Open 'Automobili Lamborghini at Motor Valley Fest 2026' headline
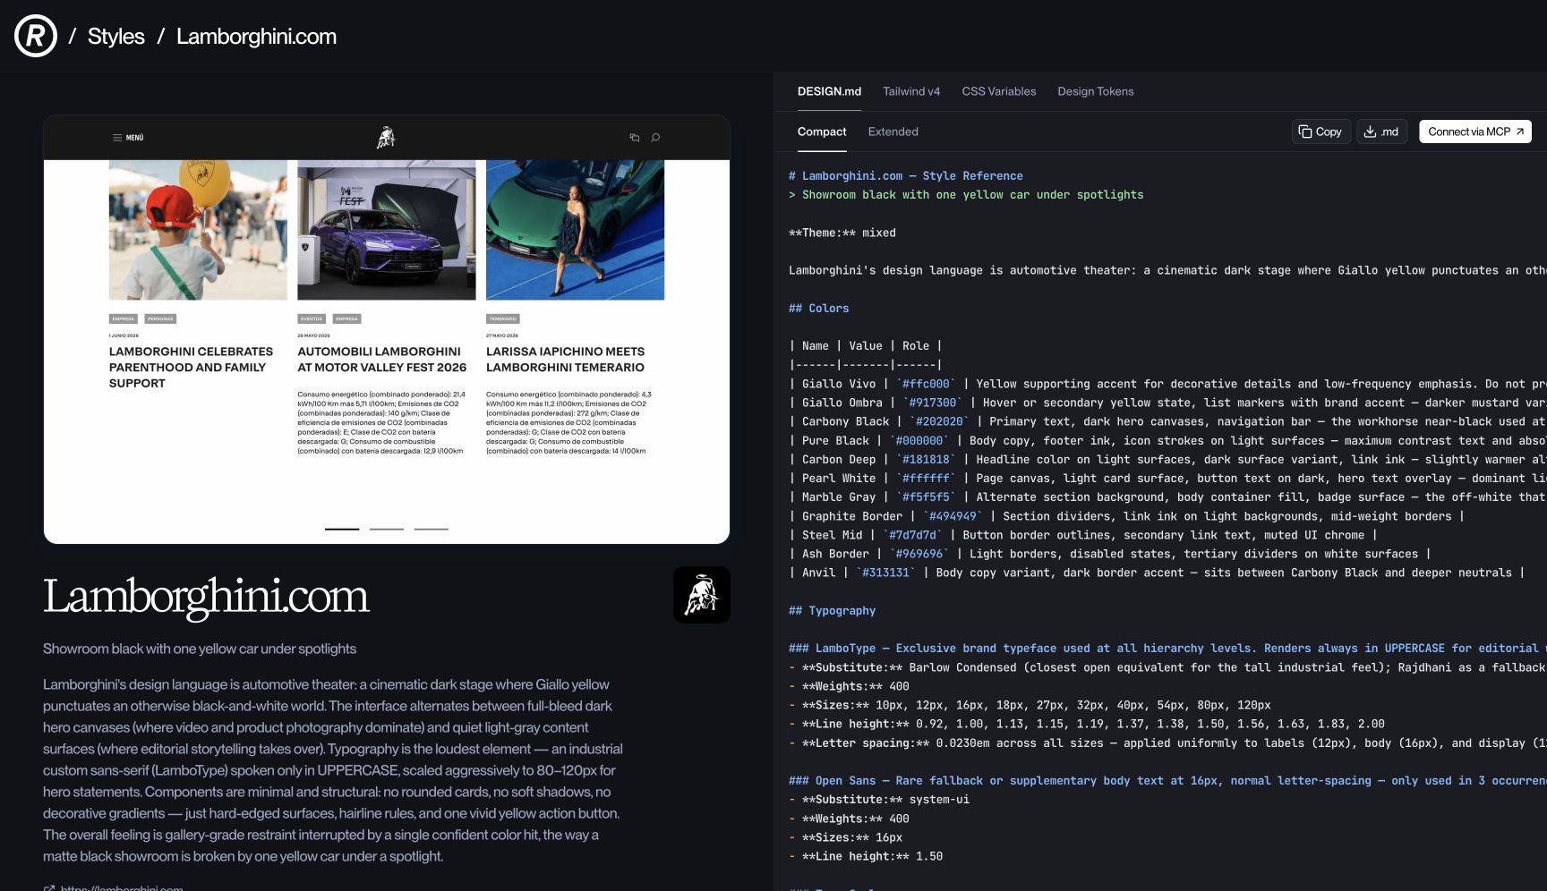The height and width of the screenshot is (891, 1547). coord(382,360)
